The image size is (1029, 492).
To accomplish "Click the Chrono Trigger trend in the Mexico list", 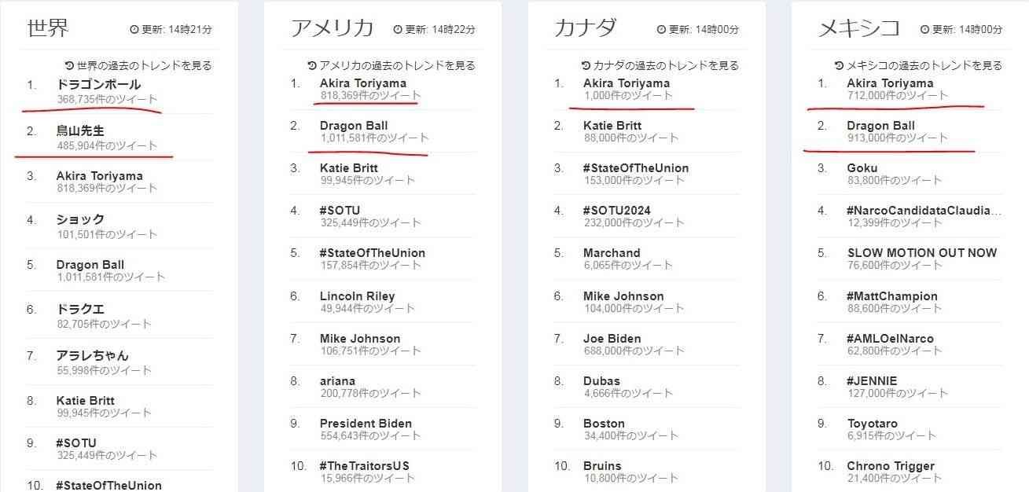I will [891, 466].
